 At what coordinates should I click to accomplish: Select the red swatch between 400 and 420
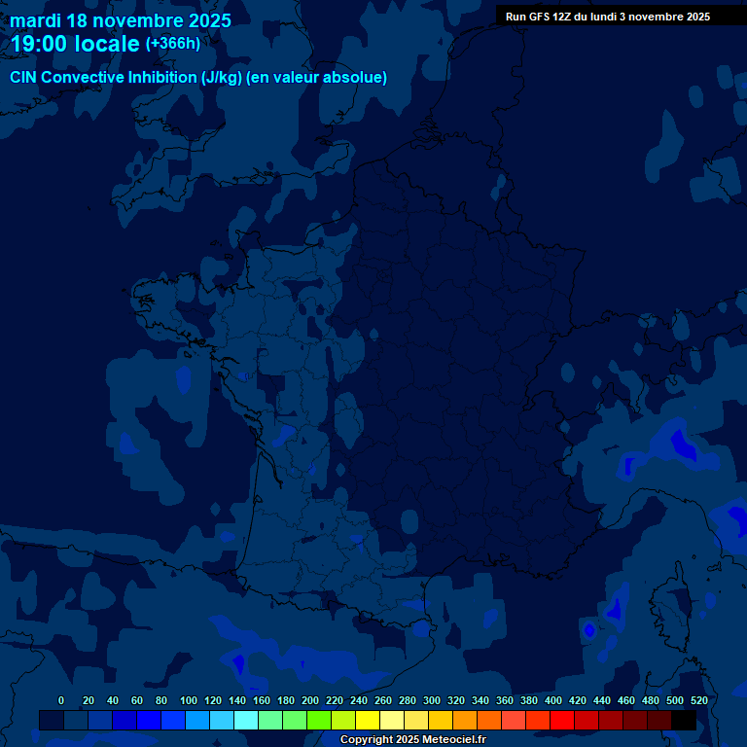click(561, 720)
